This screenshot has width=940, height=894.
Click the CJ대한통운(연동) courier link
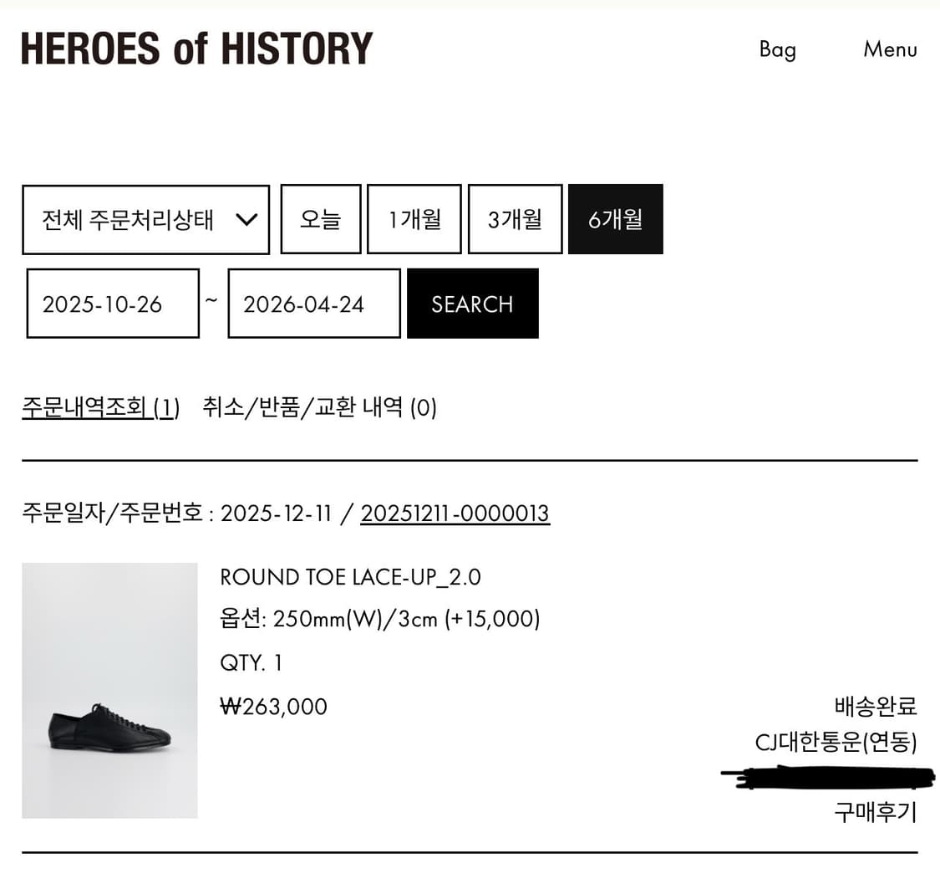tap(836, 742)
